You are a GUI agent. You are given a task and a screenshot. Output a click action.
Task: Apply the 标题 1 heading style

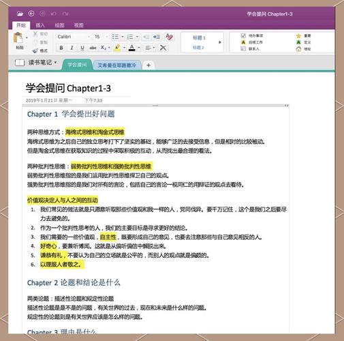tap(199, 38)
